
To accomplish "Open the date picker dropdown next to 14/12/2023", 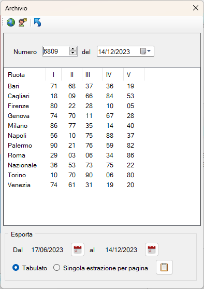I will (146, 51).
